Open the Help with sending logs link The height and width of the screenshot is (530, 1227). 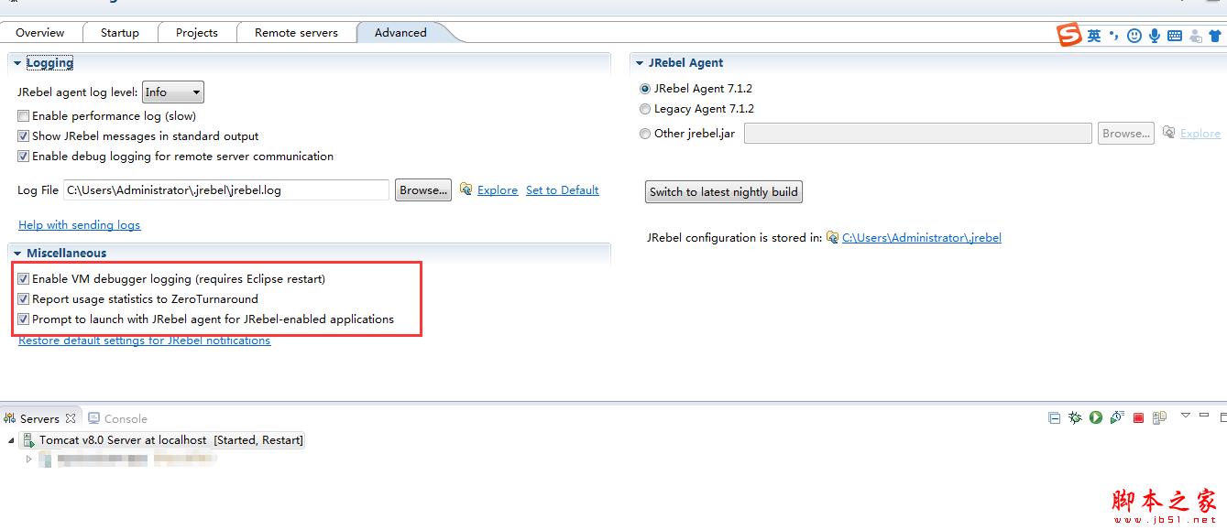[80, 225]
